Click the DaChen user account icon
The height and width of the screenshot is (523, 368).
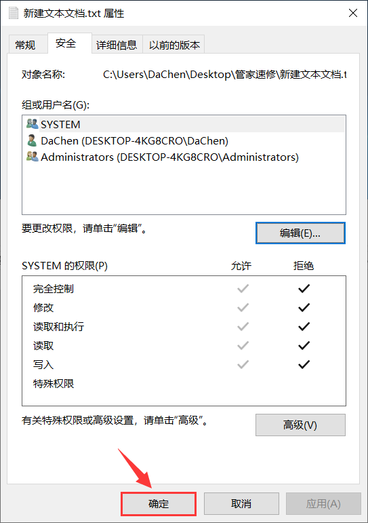coord(33,140)
